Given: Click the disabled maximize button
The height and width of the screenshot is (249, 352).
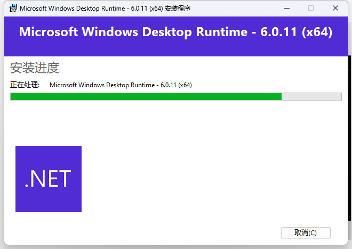Looking at the screenshot, I should pos(311,9).
